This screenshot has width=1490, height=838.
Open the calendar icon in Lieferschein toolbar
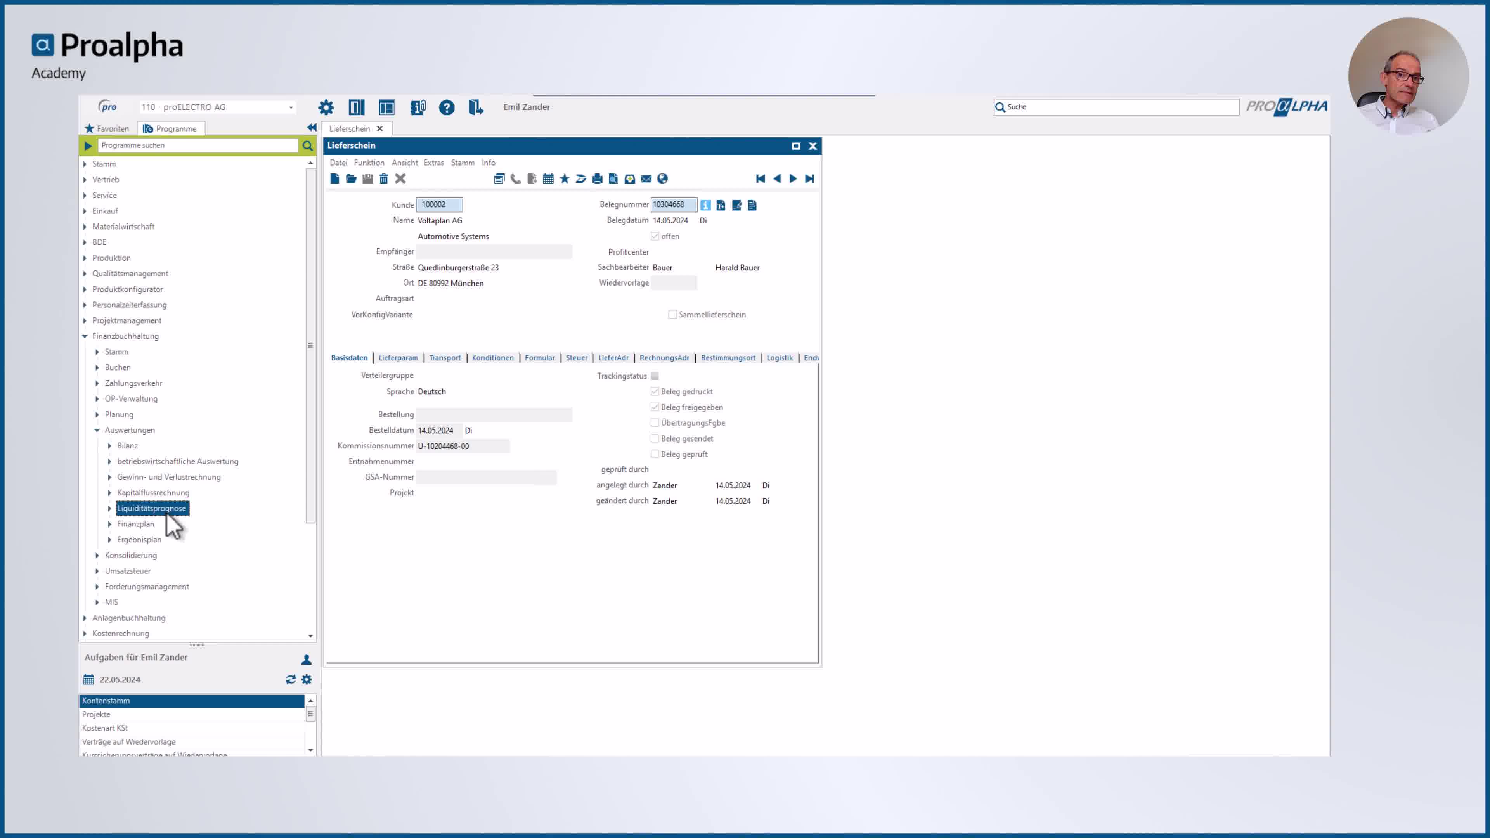(x=548, y=179)
